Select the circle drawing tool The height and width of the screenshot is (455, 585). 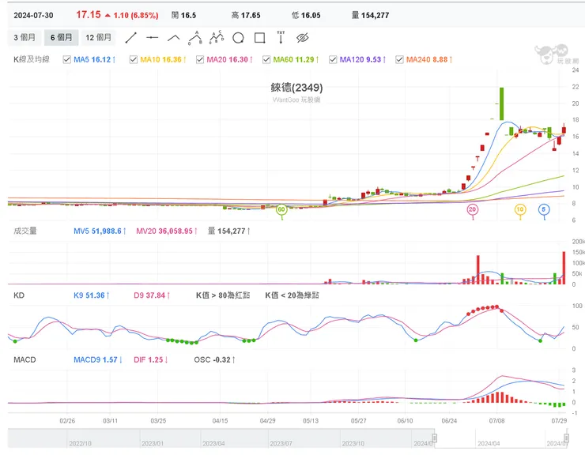238,38
